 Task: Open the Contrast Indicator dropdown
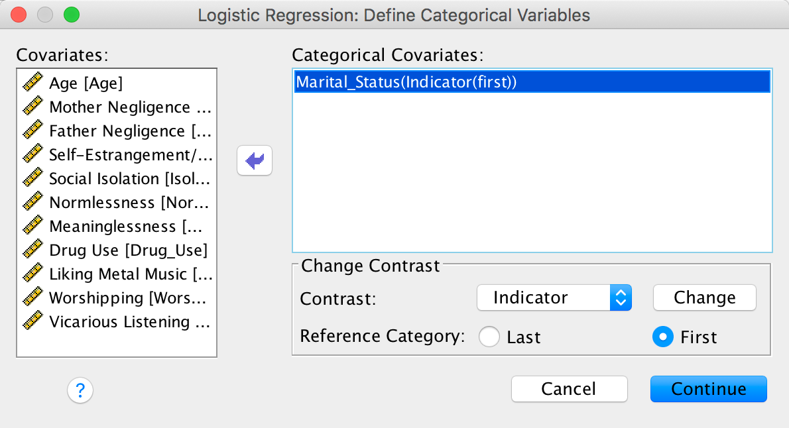point(554,298)
